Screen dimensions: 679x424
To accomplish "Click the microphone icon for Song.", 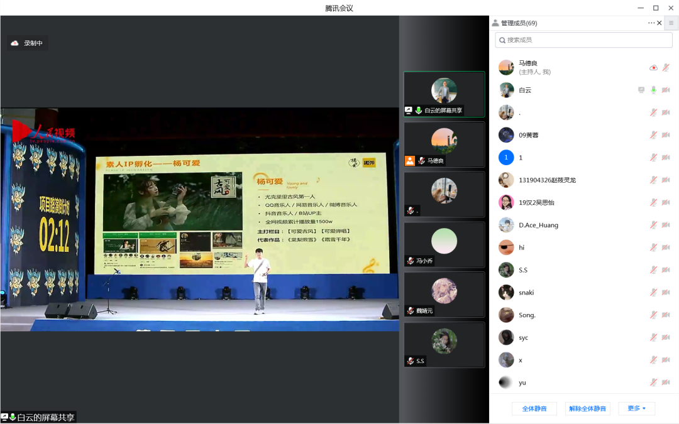I will click(653, 315).
